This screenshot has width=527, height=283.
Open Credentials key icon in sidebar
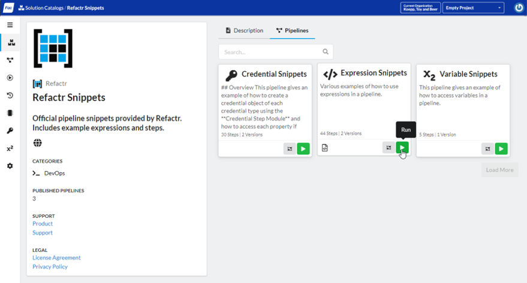(x=10, y=130)
